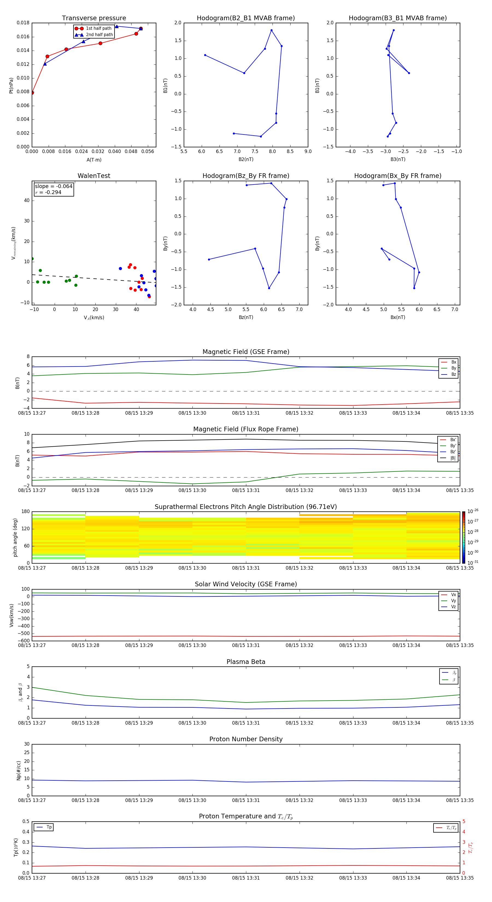Viewport: 492px width, 902px height.
Task: Click the 'Magnetic Field (GSE Frame)' title
Action: pos(246,352)
